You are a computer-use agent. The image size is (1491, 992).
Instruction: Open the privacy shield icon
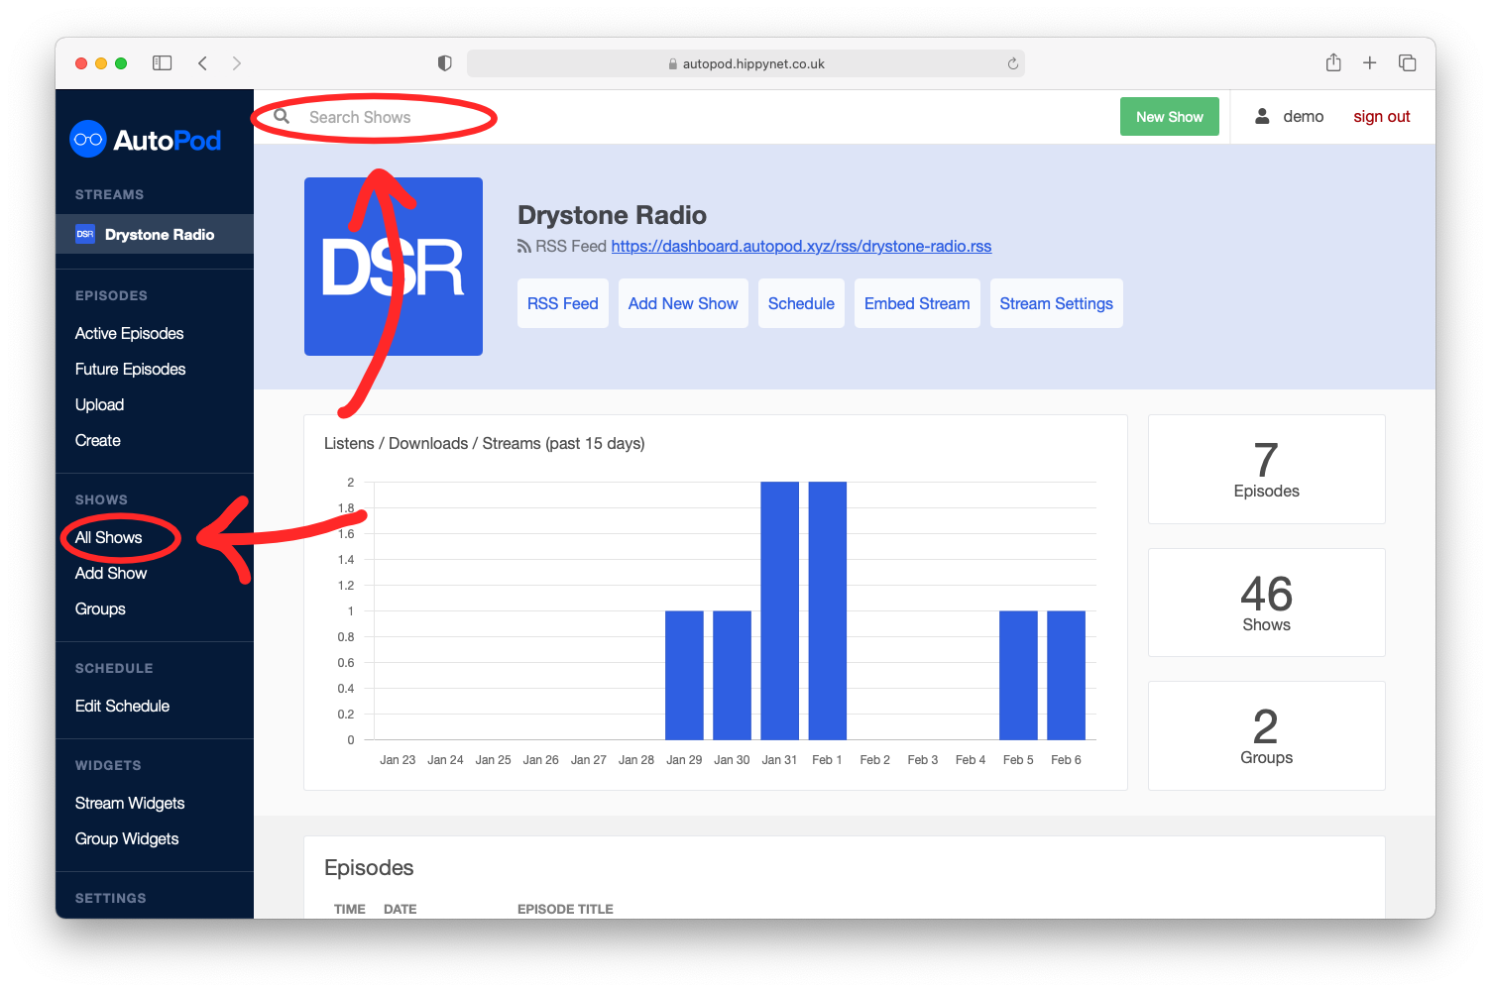point(444,63)
